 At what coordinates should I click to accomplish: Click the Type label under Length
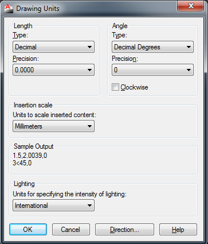point(20,36)
